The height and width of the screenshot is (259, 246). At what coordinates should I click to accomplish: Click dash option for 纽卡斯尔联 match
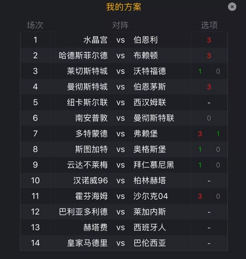click(x=209, y=103)
